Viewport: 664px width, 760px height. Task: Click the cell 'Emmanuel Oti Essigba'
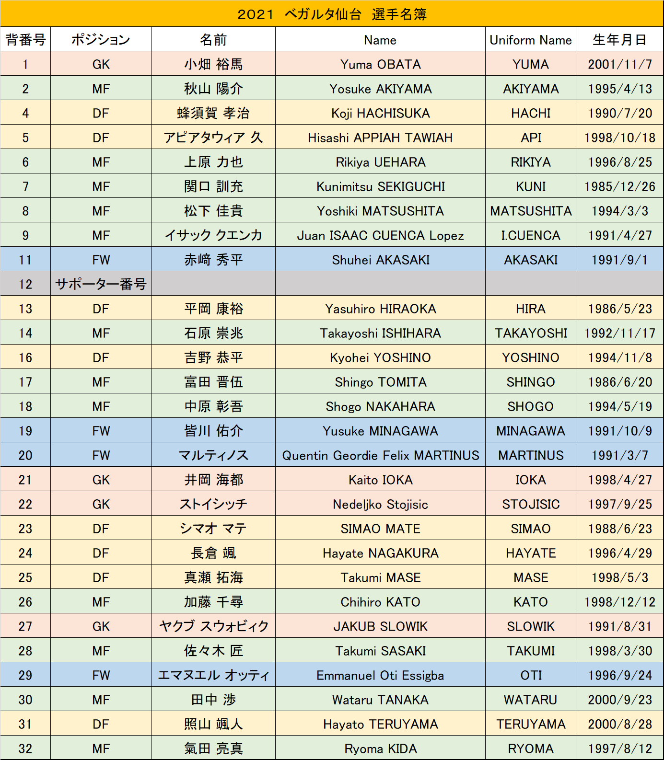(x=380, y=675)
